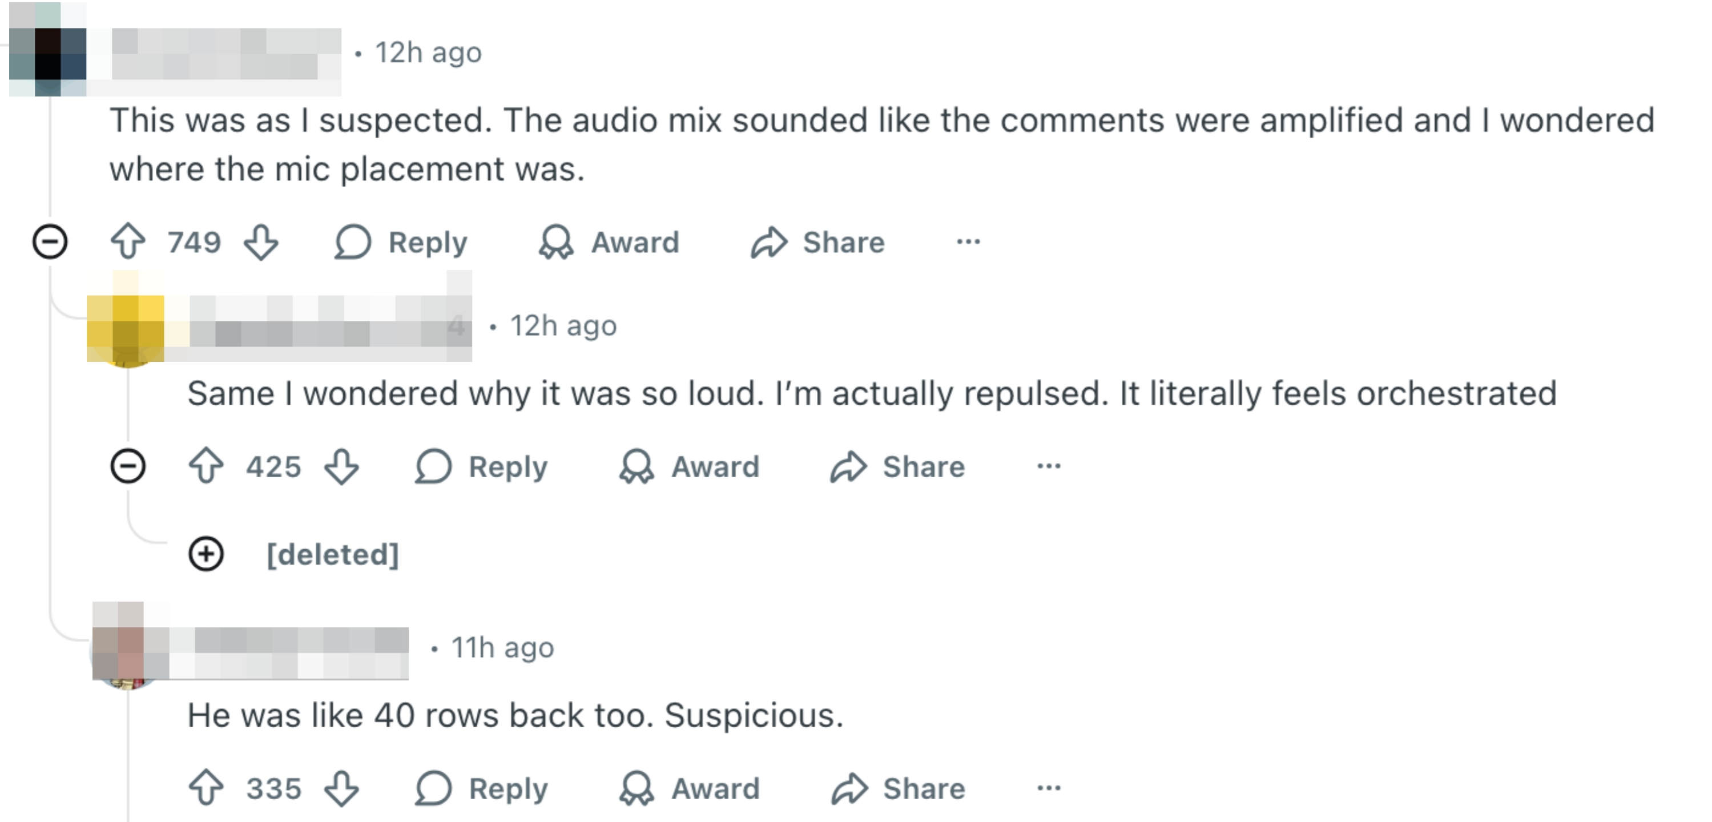Image resolution: width=1712 pixels, height=822 pixels.
Task: Upvote the 425-point reply
Action: [206, 465]
